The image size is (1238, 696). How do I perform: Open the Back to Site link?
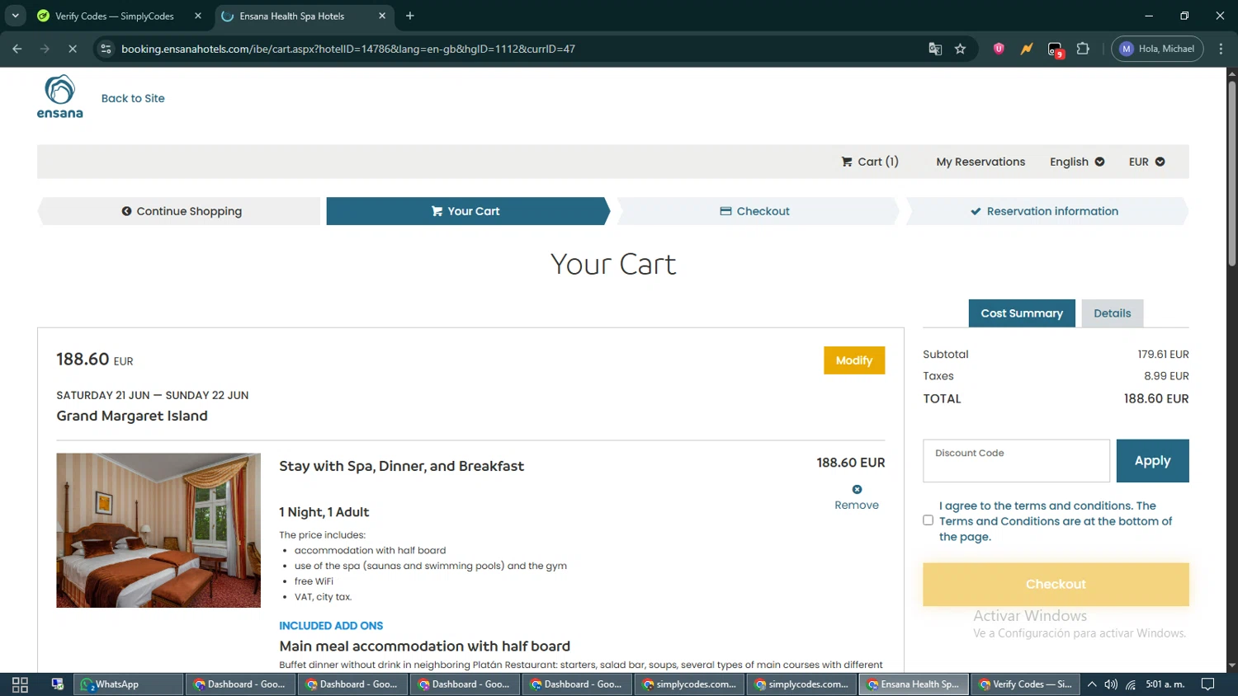[133, 98]
